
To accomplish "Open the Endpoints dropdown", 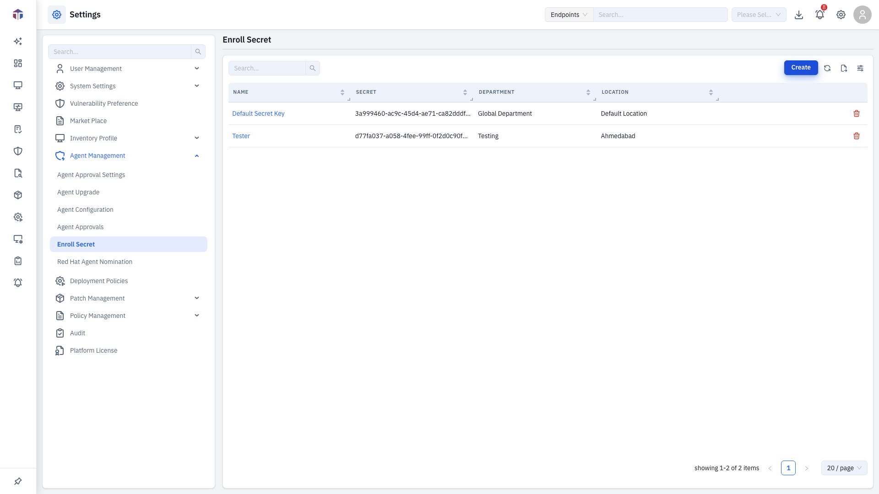I will tap(569, 15).
